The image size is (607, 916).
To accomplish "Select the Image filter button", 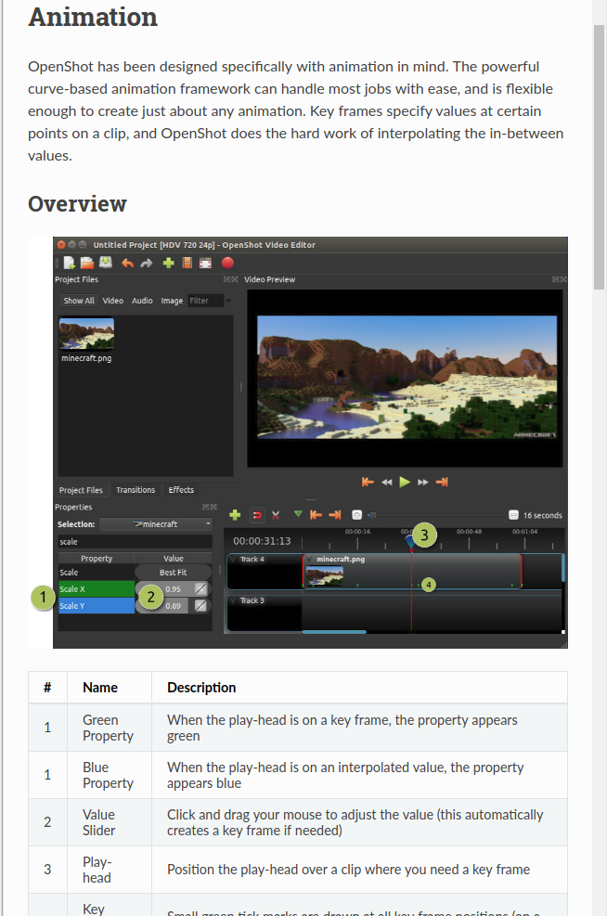I will tap(172, 301).
